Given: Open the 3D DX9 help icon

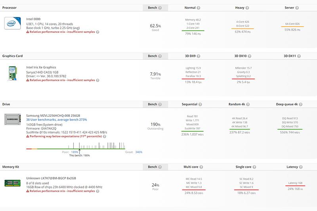Looking at the screenshot, I should (202, 56).
